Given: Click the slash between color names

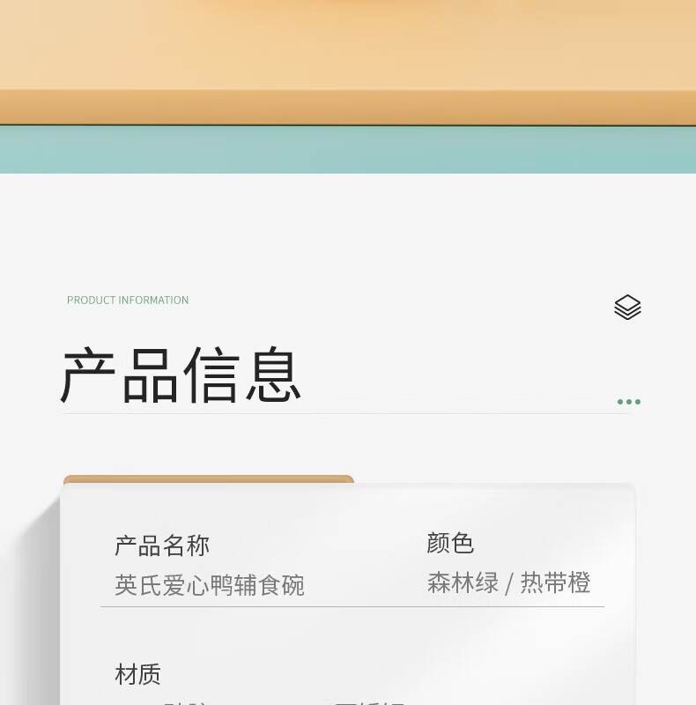Looking at the screenshot, I should point(509,583).
